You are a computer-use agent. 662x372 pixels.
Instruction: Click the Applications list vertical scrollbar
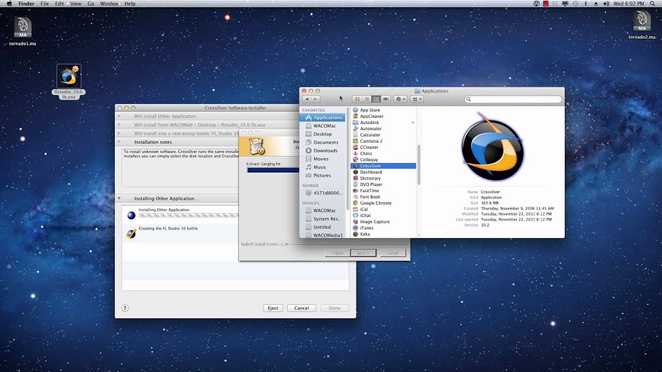tap(418, 164)
